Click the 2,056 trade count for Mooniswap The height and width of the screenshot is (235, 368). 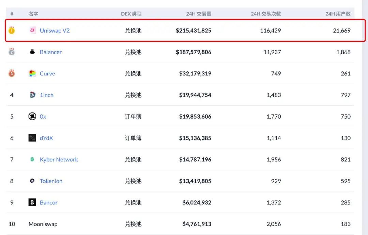[x=274, y=224]
